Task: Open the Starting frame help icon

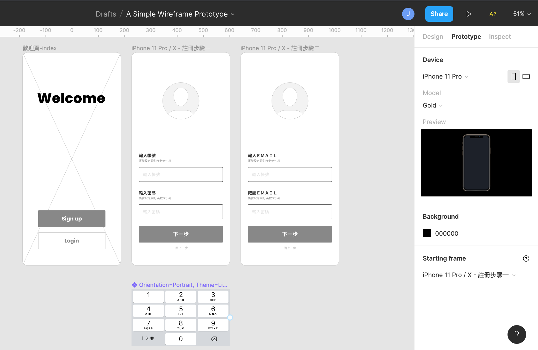Action: (x=526, y=258)
